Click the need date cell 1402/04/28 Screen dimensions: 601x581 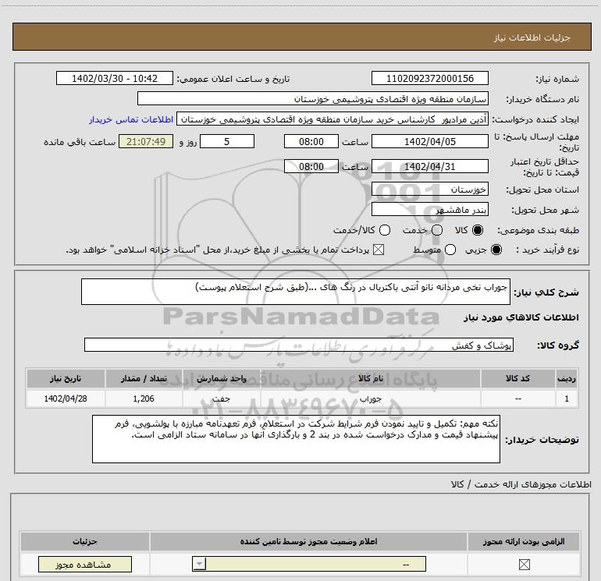coord(66,399)
